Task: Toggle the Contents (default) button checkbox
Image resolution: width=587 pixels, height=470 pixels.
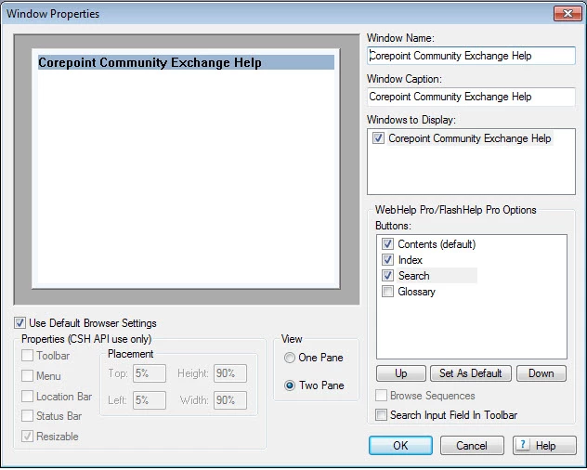Action: [x=387, y=244]
